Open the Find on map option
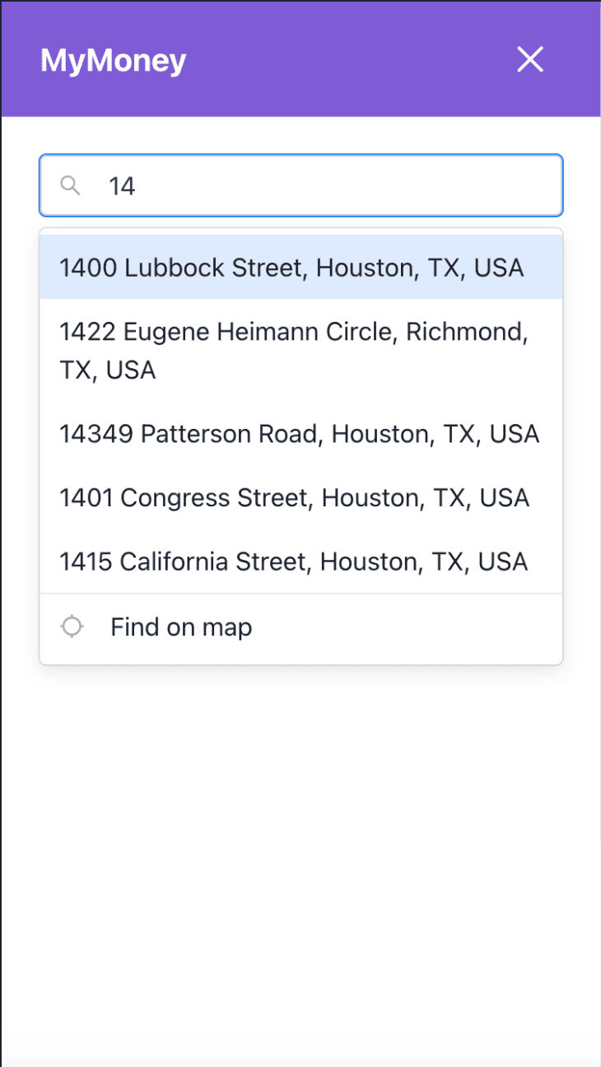The height and width of the screenshot is (1067, 601). [181, 627]
